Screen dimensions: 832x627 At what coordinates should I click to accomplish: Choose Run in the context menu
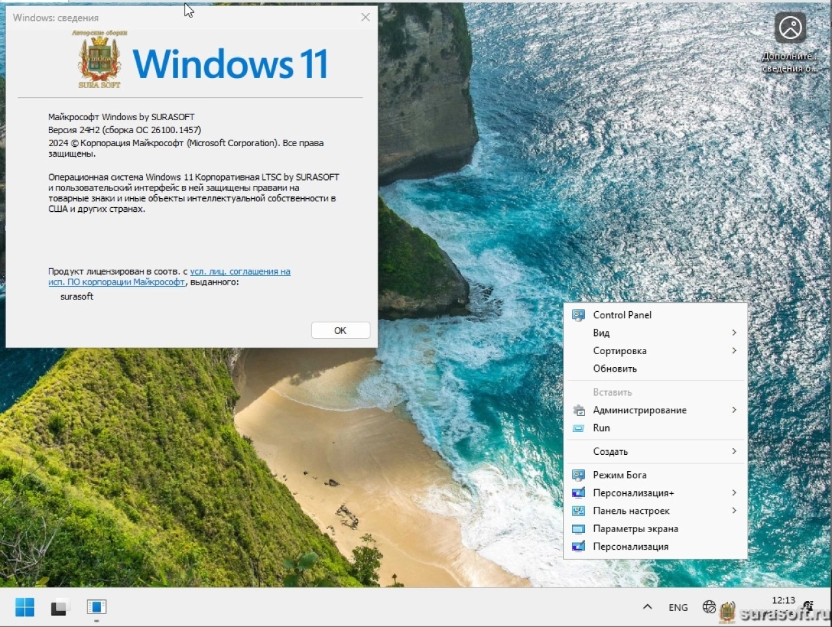coord(655,428)
